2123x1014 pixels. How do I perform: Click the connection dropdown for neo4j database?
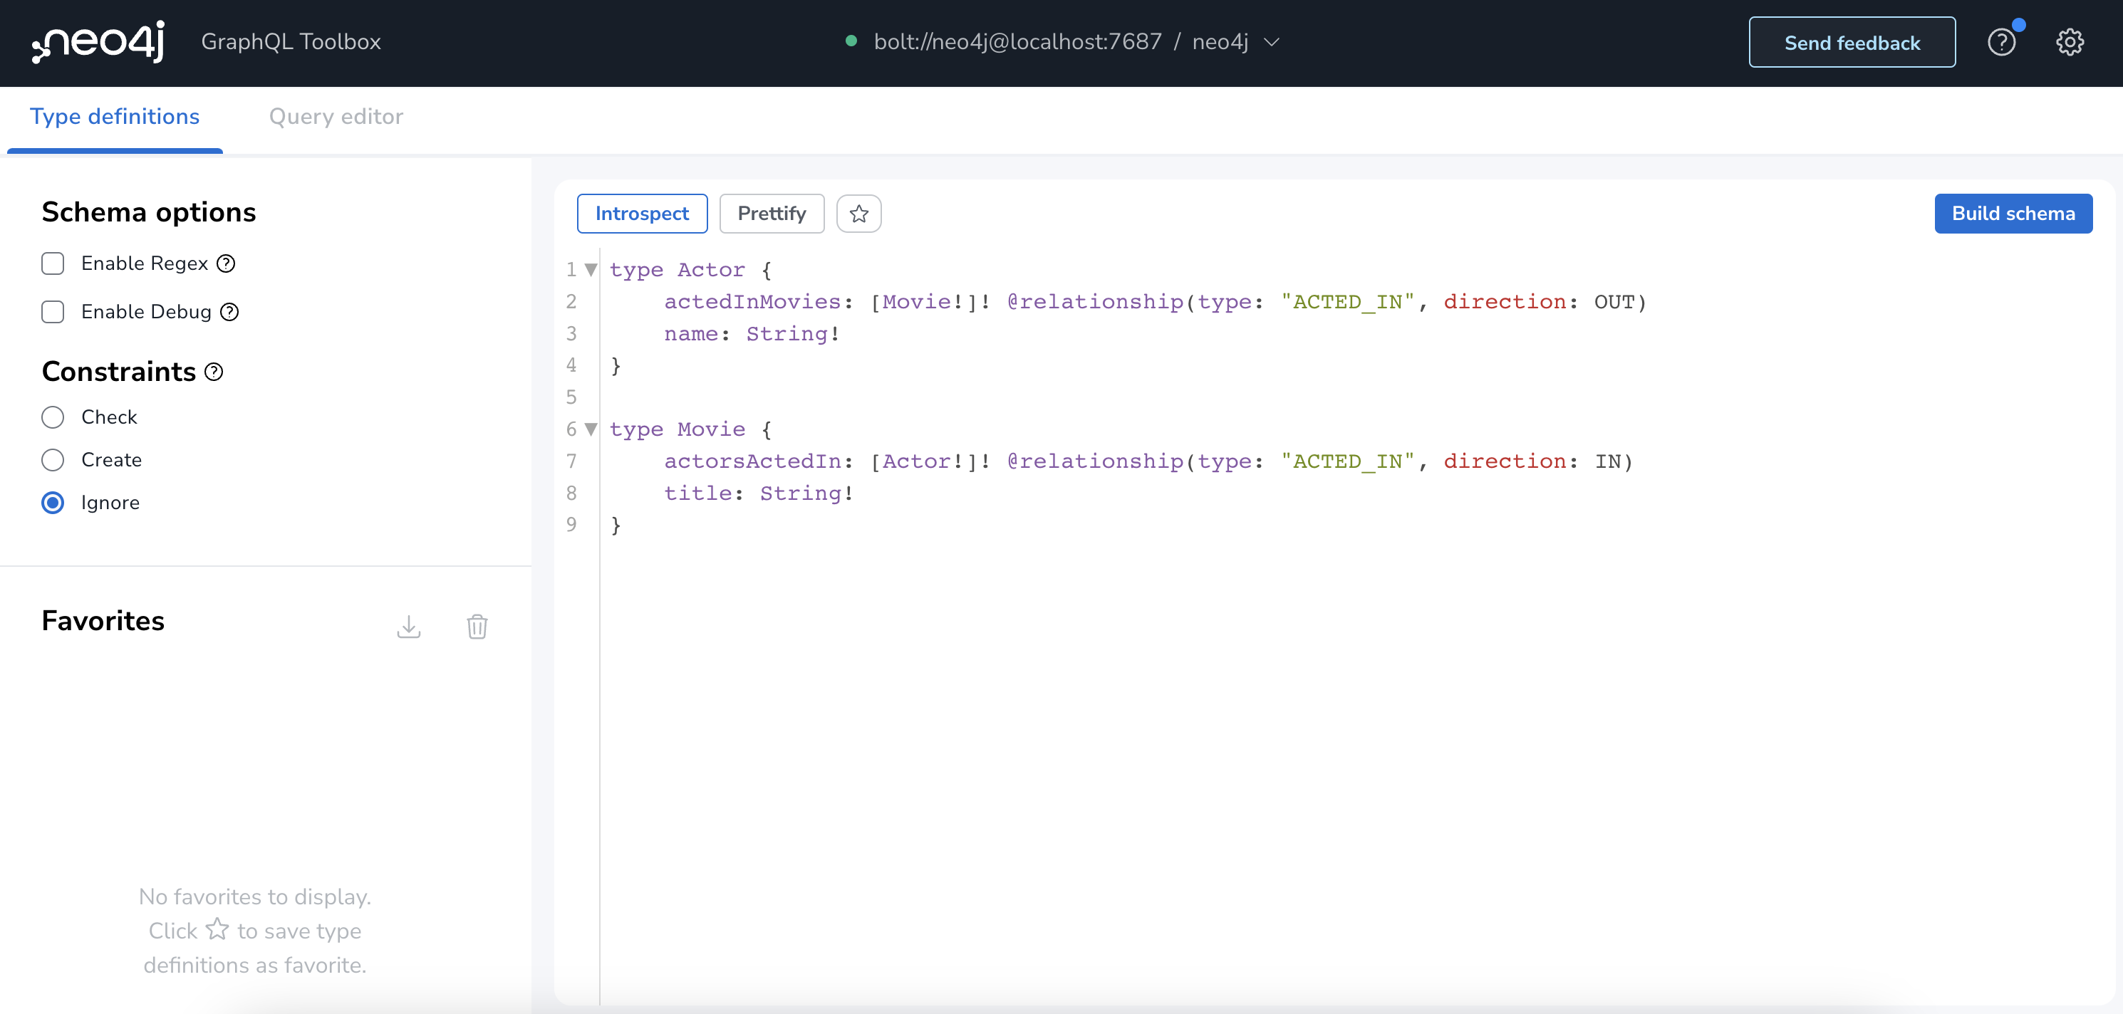click(1272, 41)
